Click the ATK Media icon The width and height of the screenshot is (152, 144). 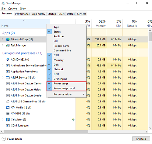coord(8,108)
